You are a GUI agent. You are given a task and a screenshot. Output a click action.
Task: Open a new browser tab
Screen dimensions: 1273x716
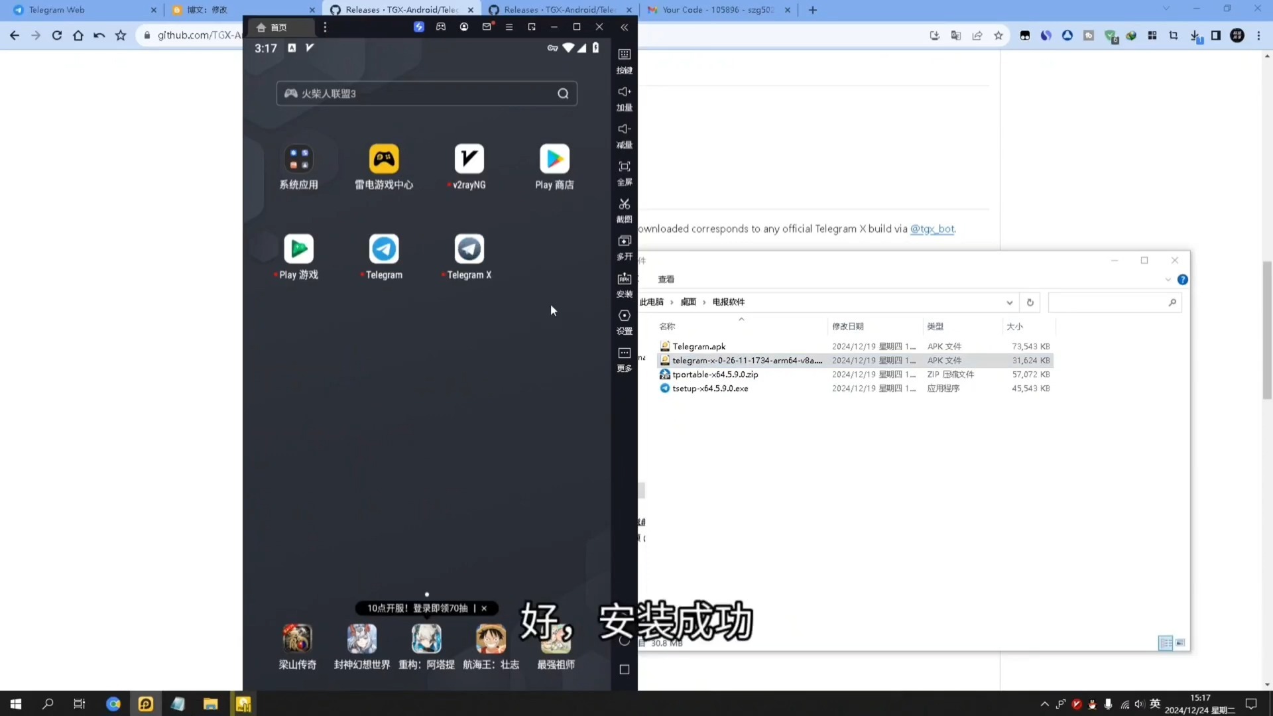click(x=813, y=10)
